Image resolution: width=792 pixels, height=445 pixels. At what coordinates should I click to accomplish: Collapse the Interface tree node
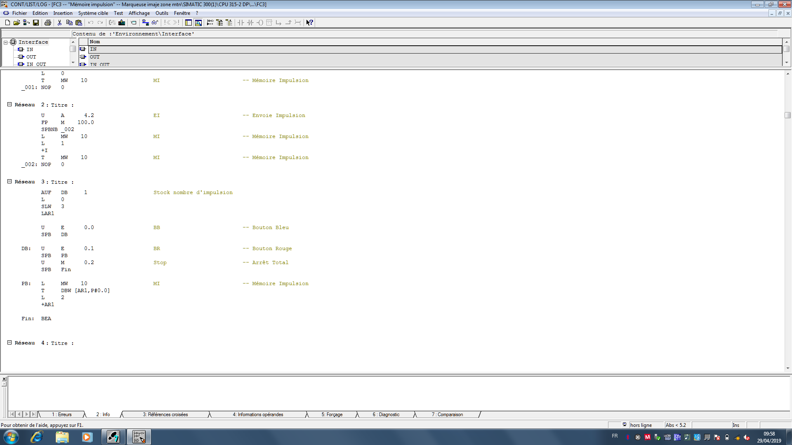tap(6, 42)
